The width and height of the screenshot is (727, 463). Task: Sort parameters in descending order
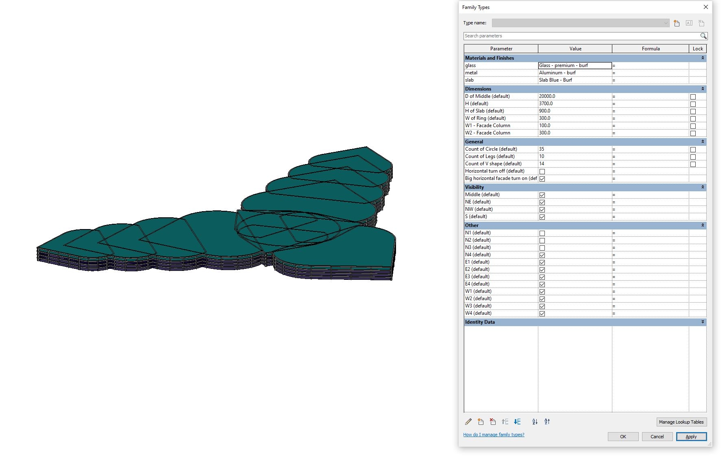[547, 422]
